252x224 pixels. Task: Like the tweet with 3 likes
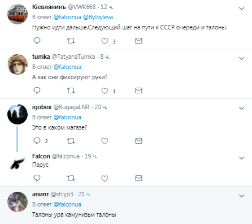[x=105, y=41]
